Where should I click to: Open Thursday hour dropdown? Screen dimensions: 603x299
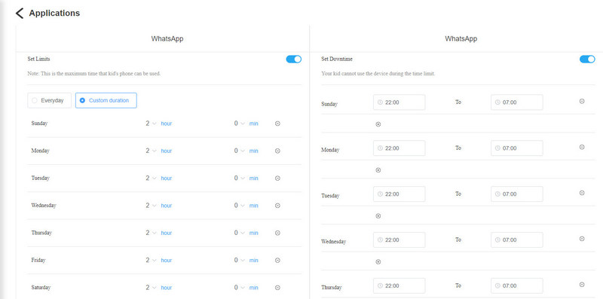coord(151,233)
